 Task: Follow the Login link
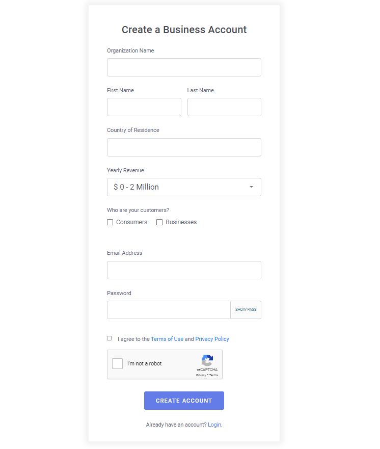point(214,425)
